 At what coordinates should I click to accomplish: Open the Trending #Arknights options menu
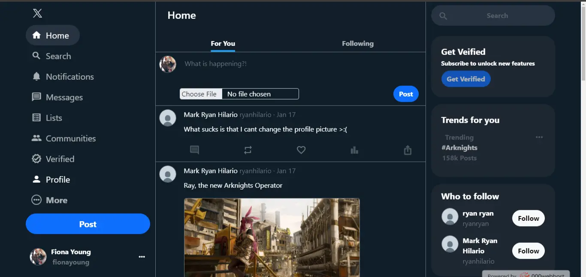click(539, 137)
